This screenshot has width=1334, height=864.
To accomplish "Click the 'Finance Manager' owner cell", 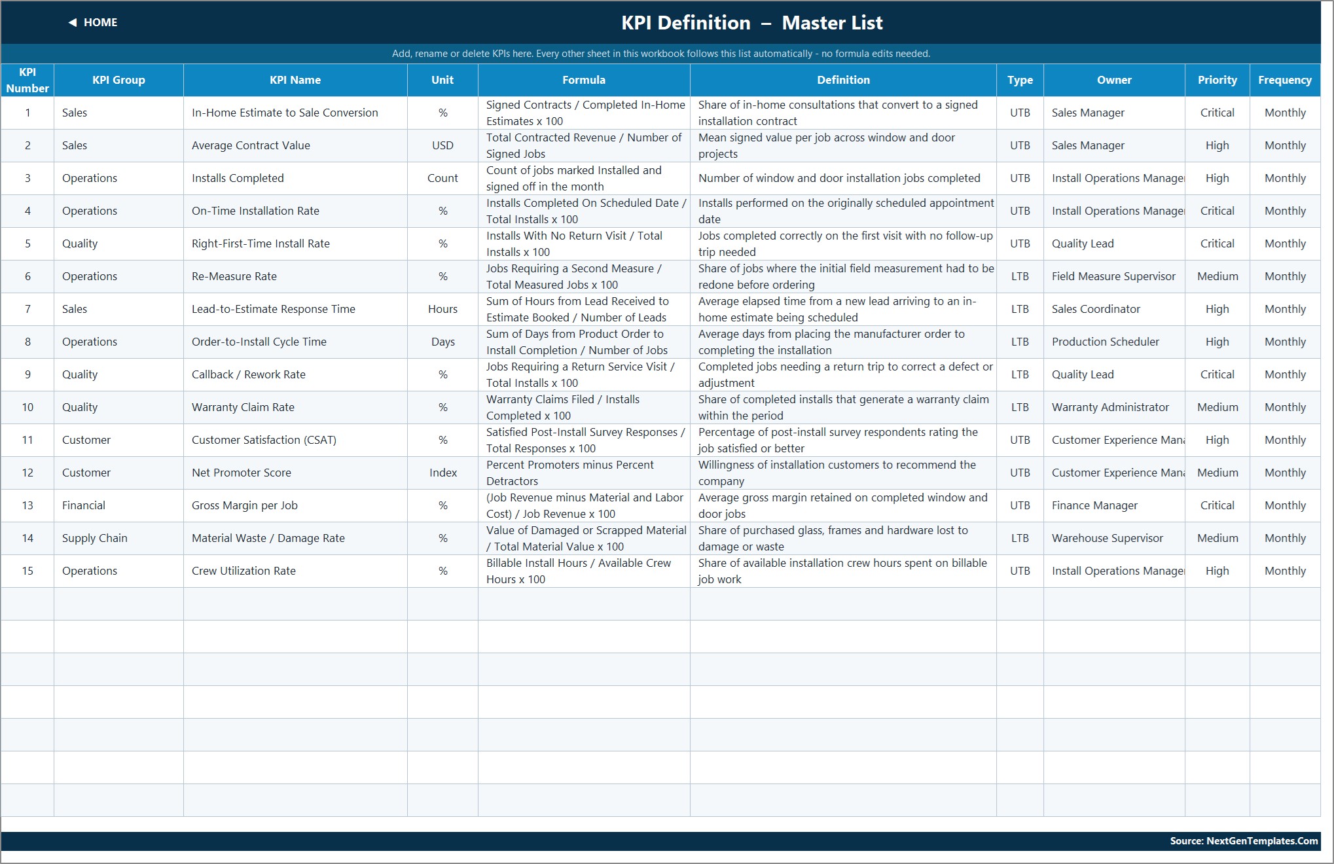I will click(x=1114, y=505).
